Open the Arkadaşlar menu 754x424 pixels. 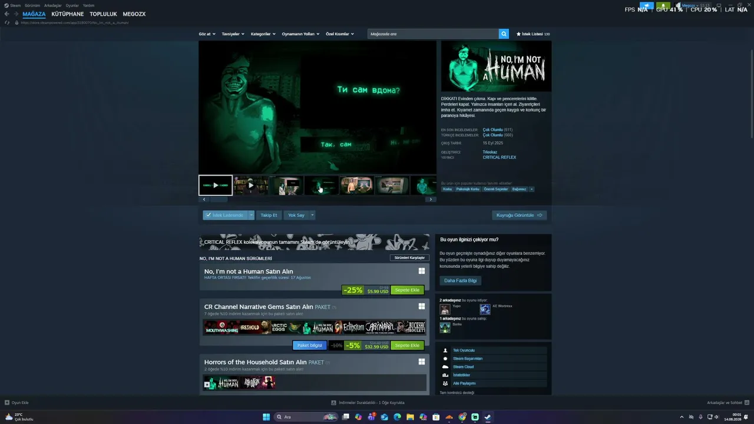pos(53,5)
